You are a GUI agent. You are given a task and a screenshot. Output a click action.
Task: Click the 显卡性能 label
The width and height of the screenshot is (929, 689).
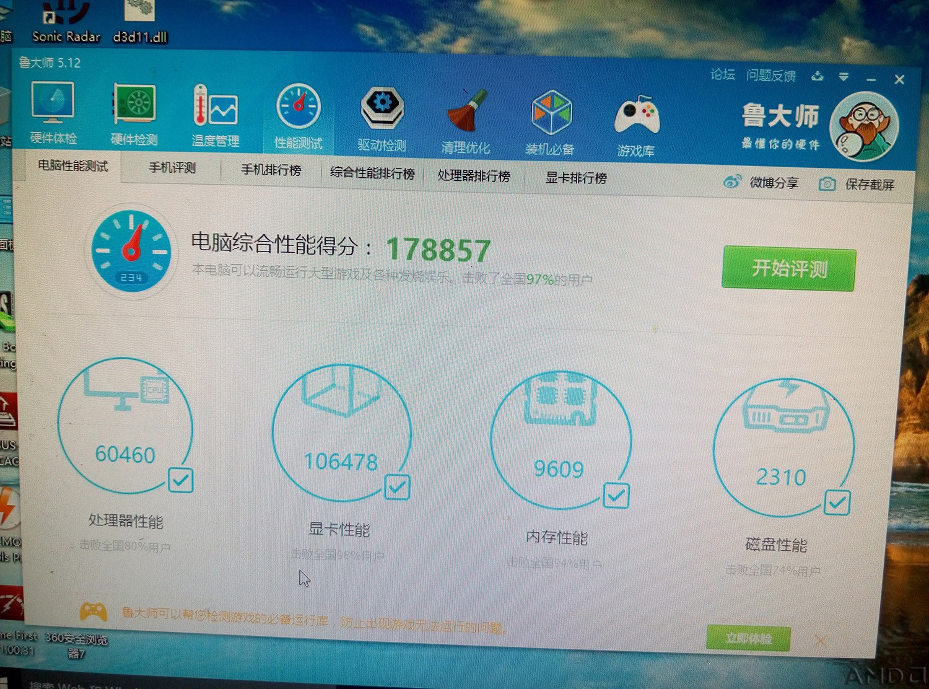point(339,530)
